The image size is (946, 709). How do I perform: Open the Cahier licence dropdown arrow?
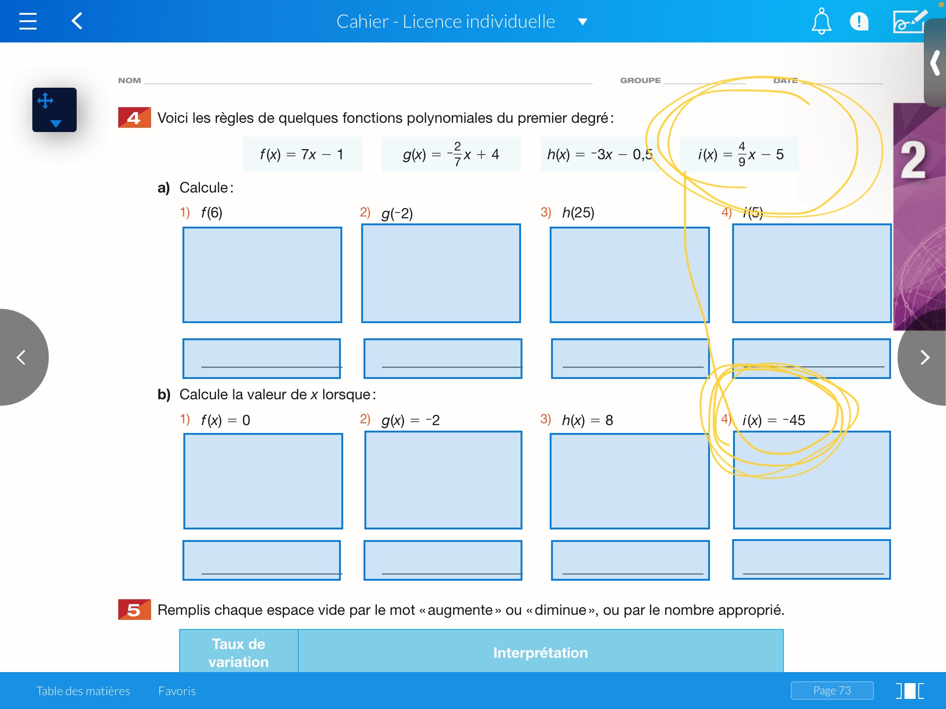(x=582, y=22)
